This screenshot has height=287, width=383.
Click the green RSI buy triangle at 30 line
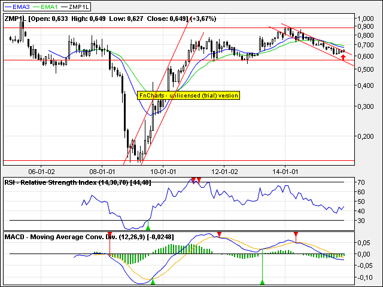pyautogui.click(x=148, y=227)
